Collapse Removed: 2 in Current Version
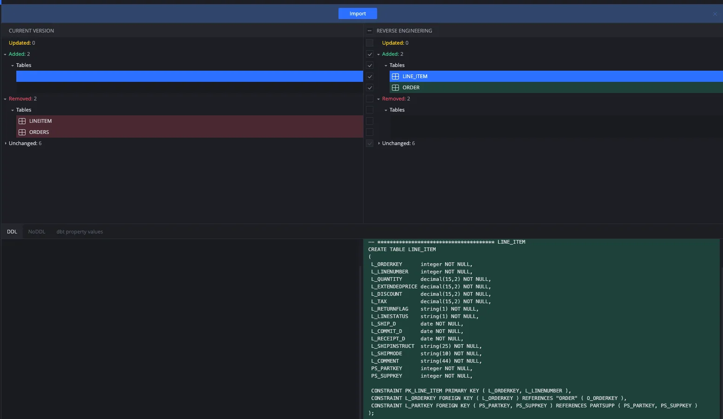This screenshot has height=419, width=723. (x=5, y=99)
